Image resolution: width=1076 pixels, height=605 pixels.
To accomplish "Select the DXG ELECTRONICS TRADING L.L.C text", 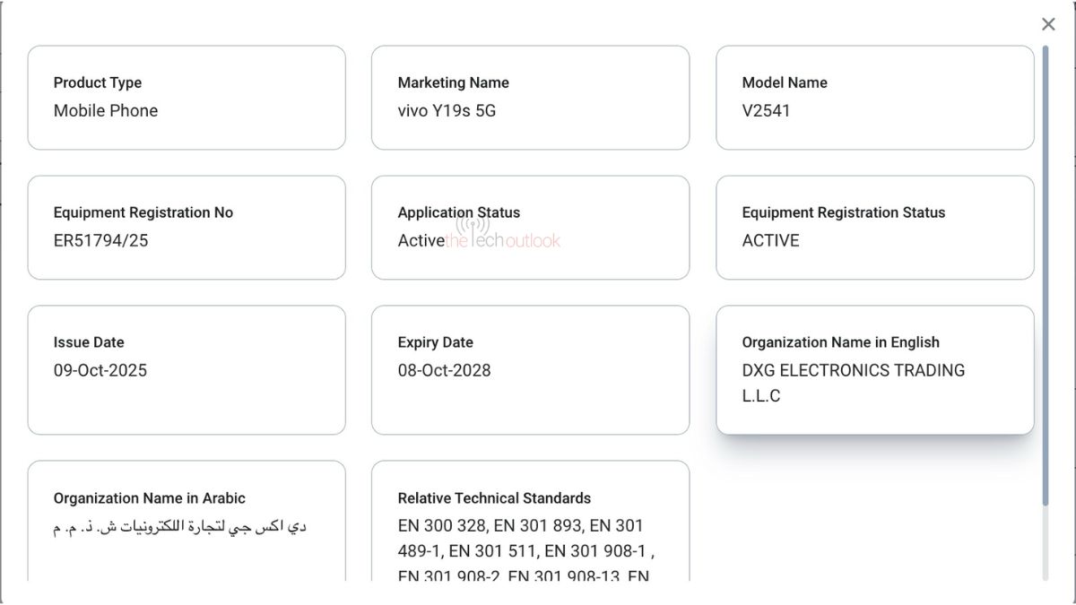I will pyautogui.click(x=853, y=383).
